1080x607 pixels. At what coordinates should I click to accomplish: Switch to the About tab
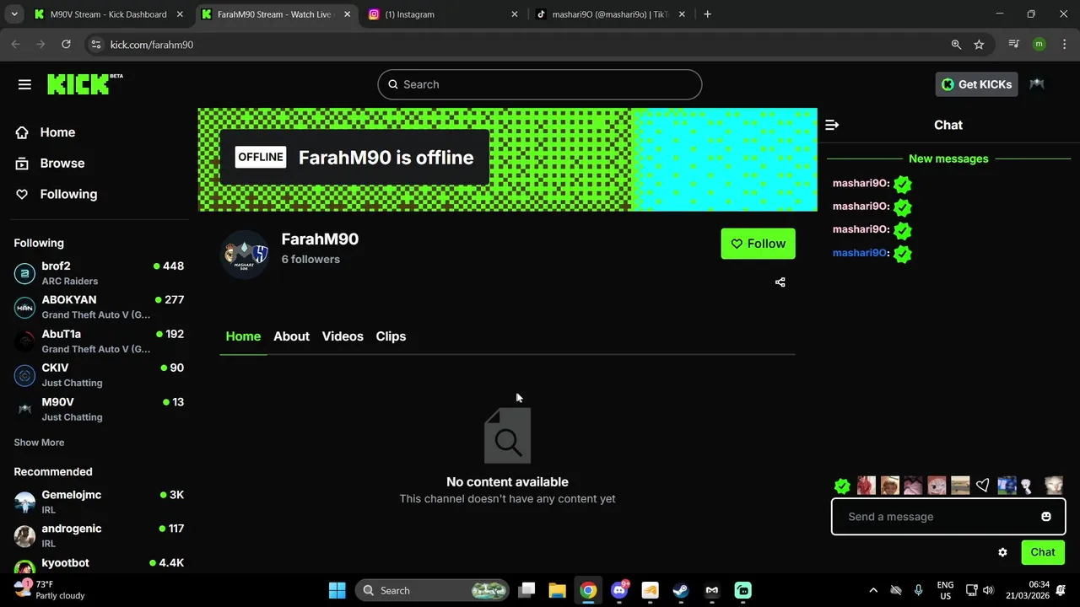[x=291, y=336]
